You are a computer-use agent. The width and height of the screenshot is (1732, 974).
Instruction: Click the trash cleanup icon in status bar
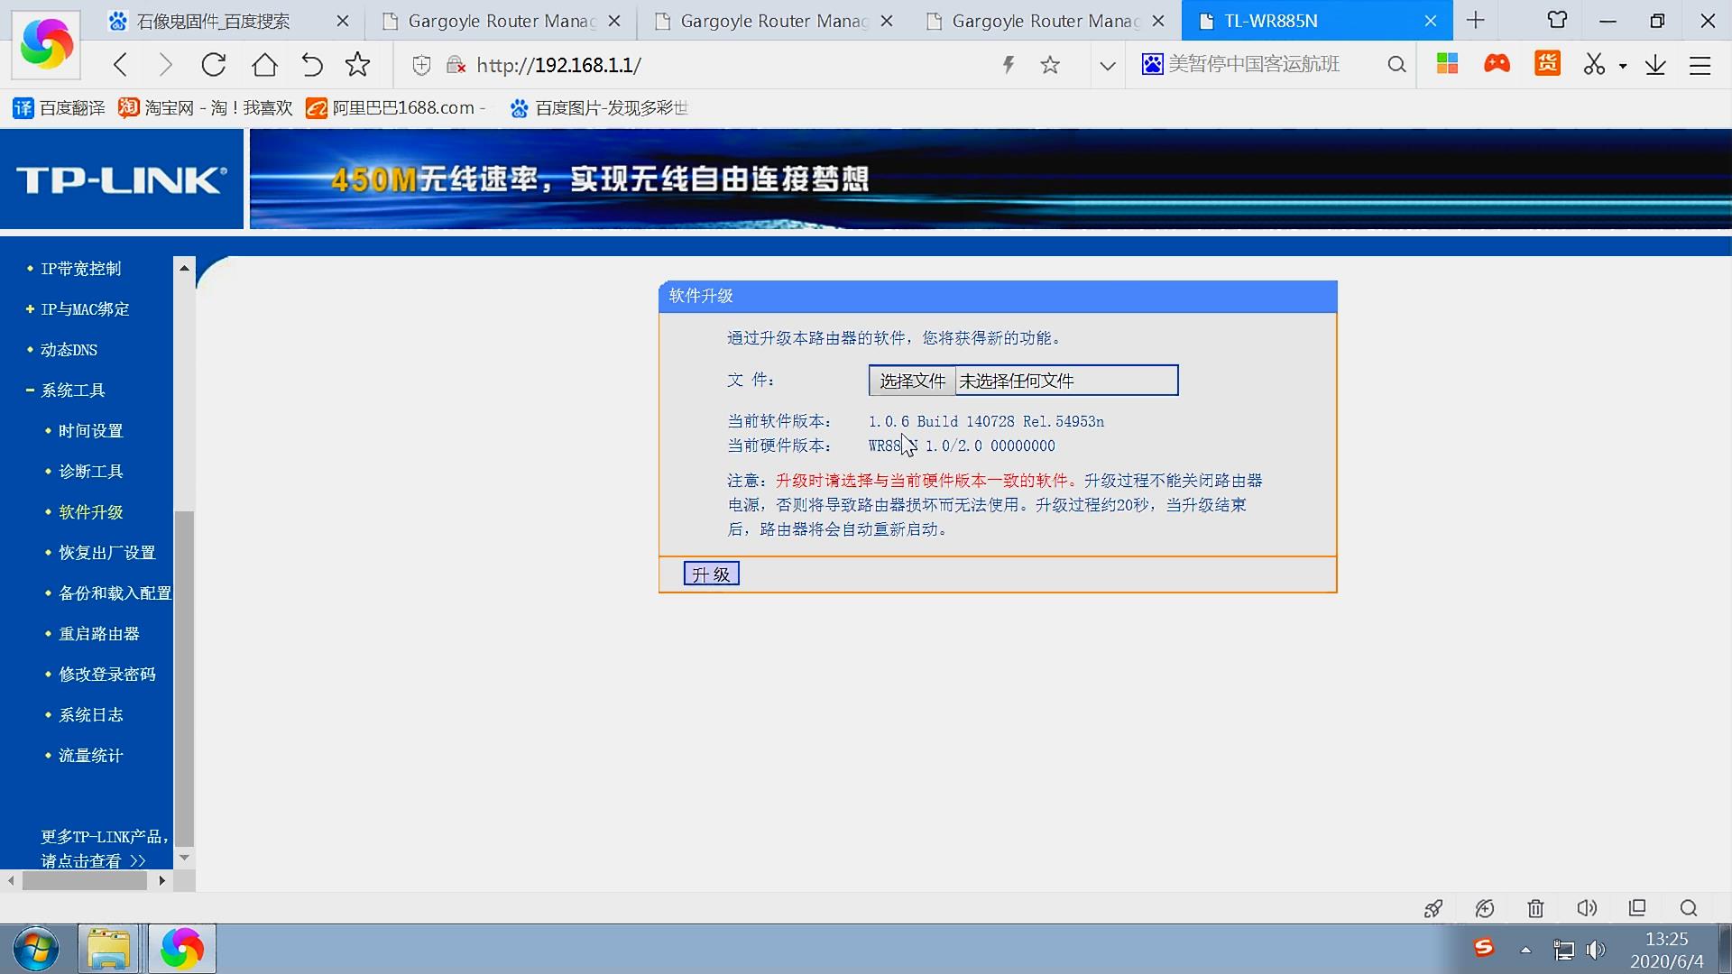1534,908
